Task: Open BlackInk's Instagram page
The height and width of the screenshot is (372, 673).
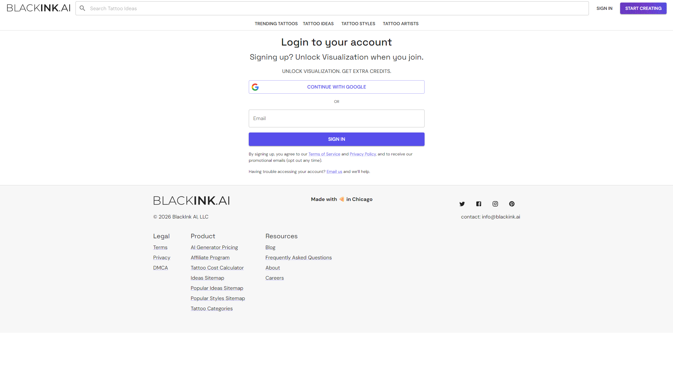Action: pyautogui.click(x=495, y=204)
